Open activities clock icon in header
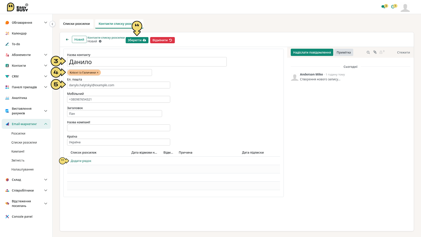The width and height of the screenshot is (421, 237). pos(393,7)
